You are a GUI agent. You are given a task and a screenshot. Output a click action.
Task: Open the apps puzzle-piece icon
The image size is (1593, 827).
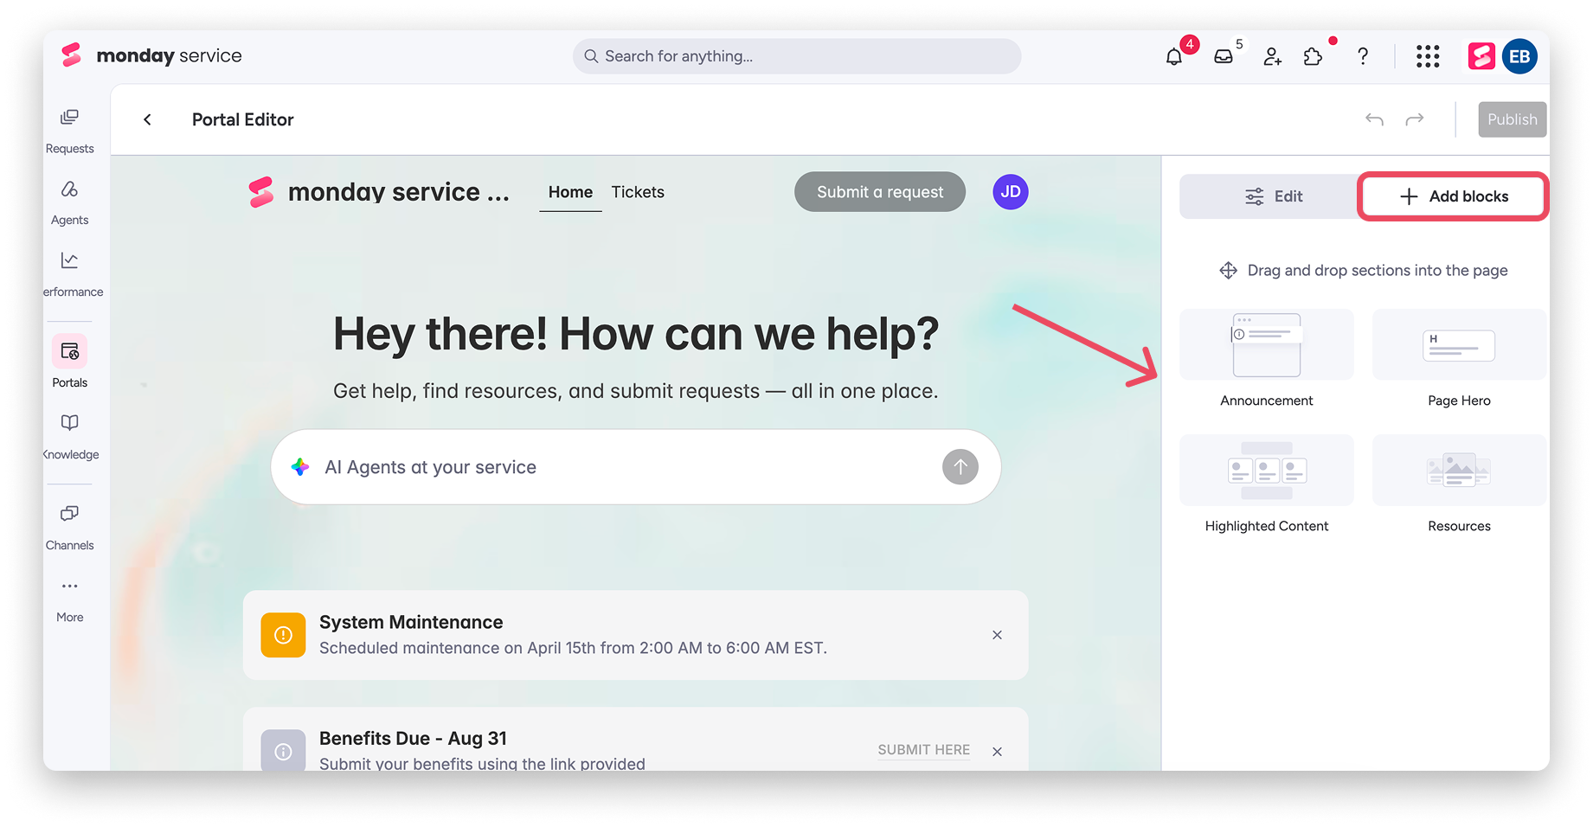click(x=1313, y=57)
